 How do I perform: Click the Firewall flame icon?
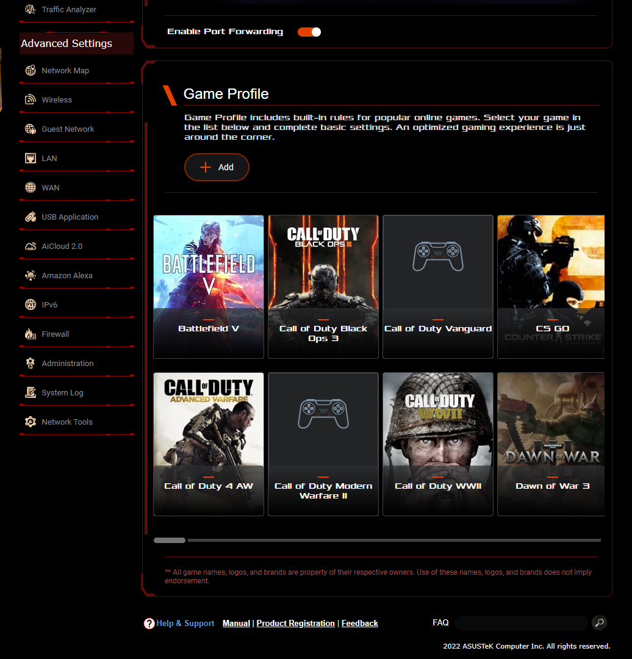31,334
